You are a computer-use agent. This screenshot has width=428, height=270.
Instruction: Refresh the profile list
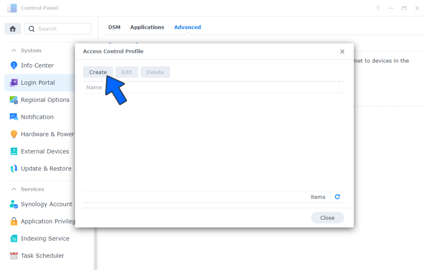pyautogui.click(x=337, y=197)
